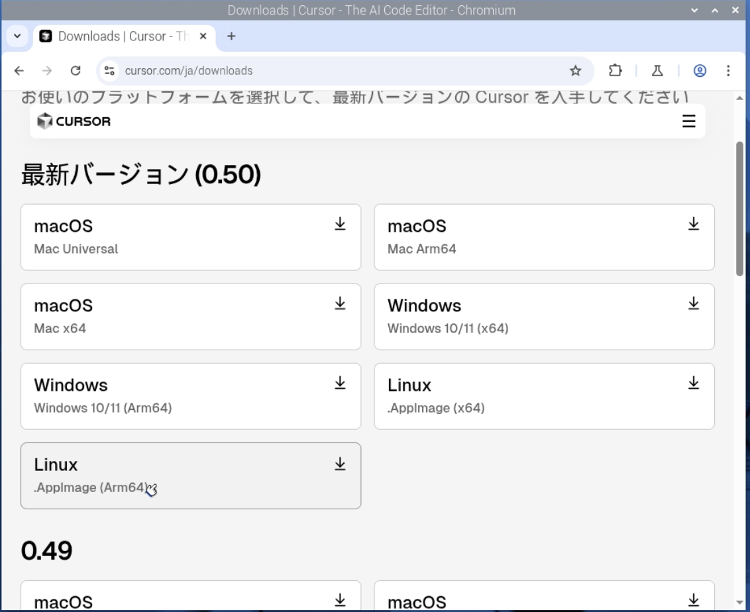Reload the page with refresh icon
Screen dimensions: 750x612
tap(76, 71)
